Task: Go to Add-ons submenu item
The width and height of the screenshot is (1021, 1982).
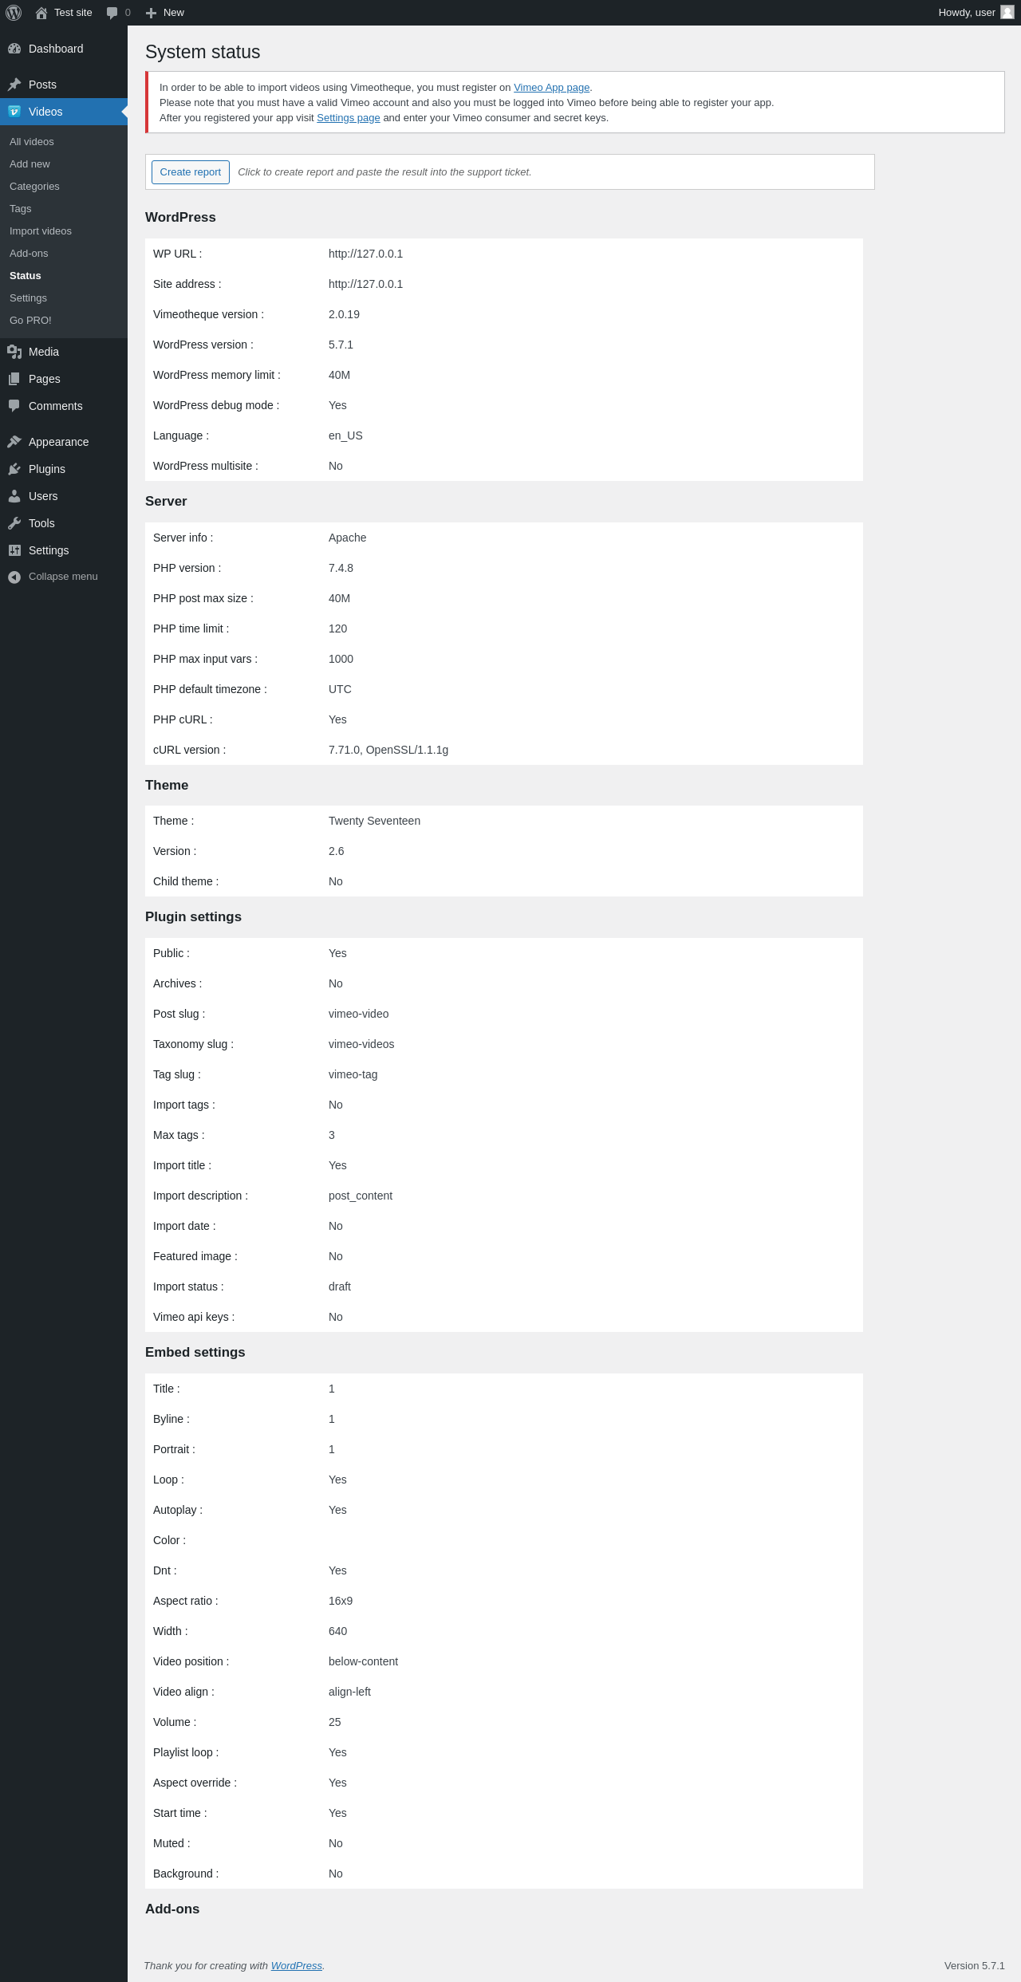Action: pos(29,254)
